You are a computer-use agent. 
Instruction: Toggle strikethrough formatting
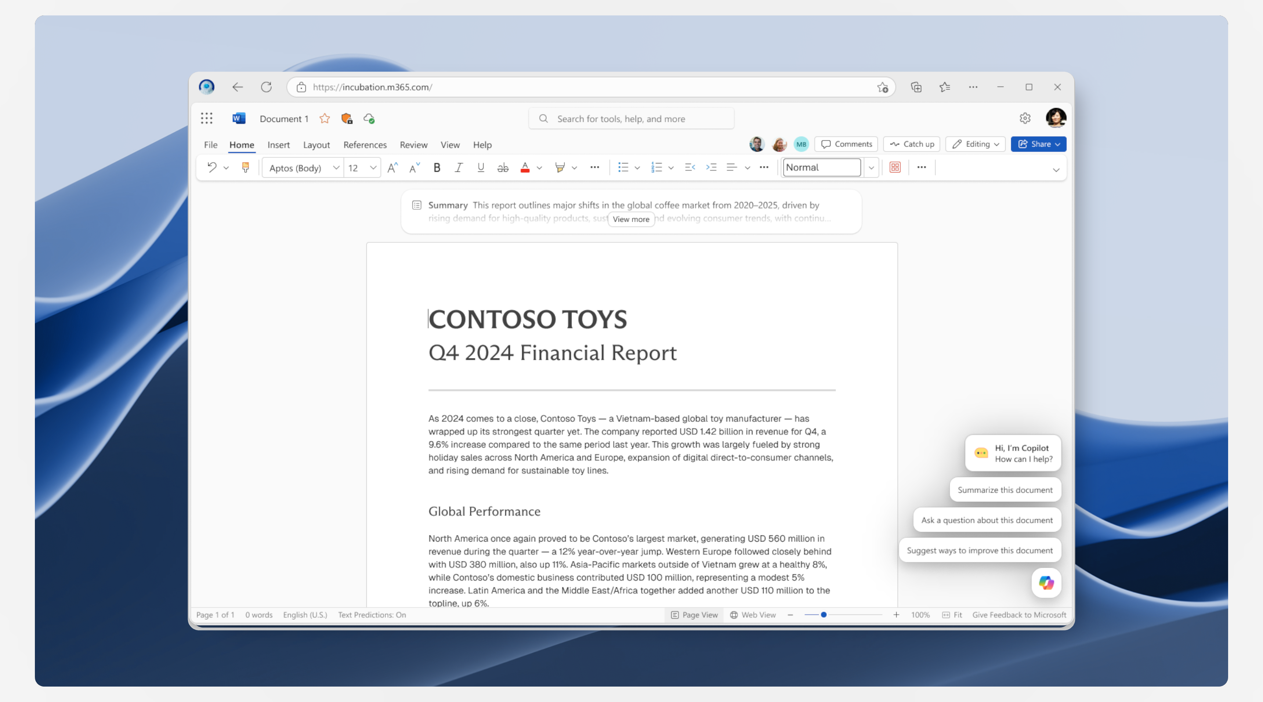503,168
